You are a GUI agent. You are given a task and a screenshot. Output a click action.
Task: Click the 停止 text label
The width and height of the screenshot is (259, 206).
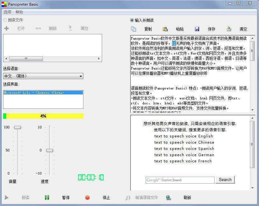coord(106,198)
